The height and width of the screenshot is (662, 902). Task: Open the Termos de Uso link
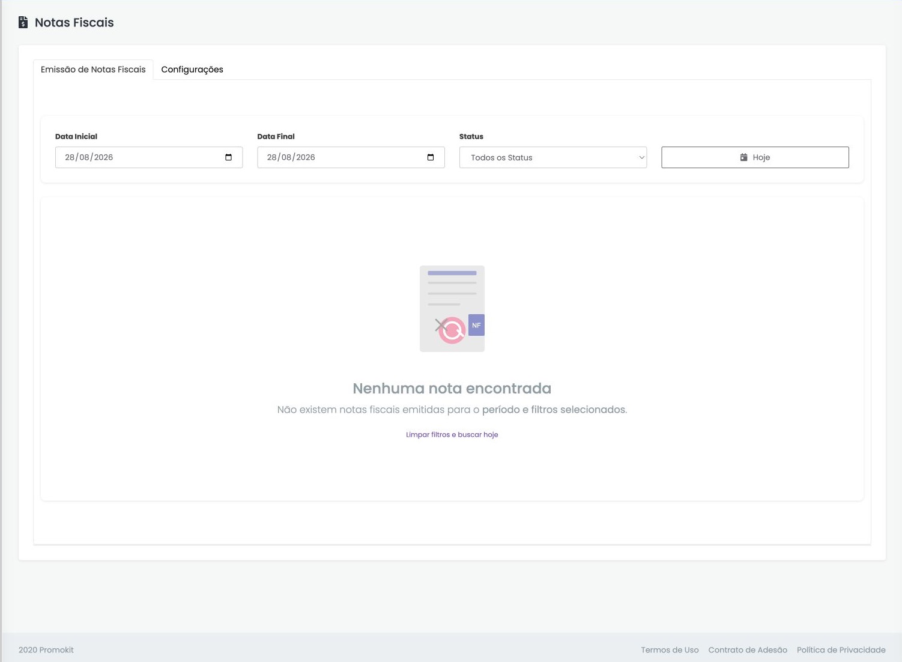coord(670,650)
